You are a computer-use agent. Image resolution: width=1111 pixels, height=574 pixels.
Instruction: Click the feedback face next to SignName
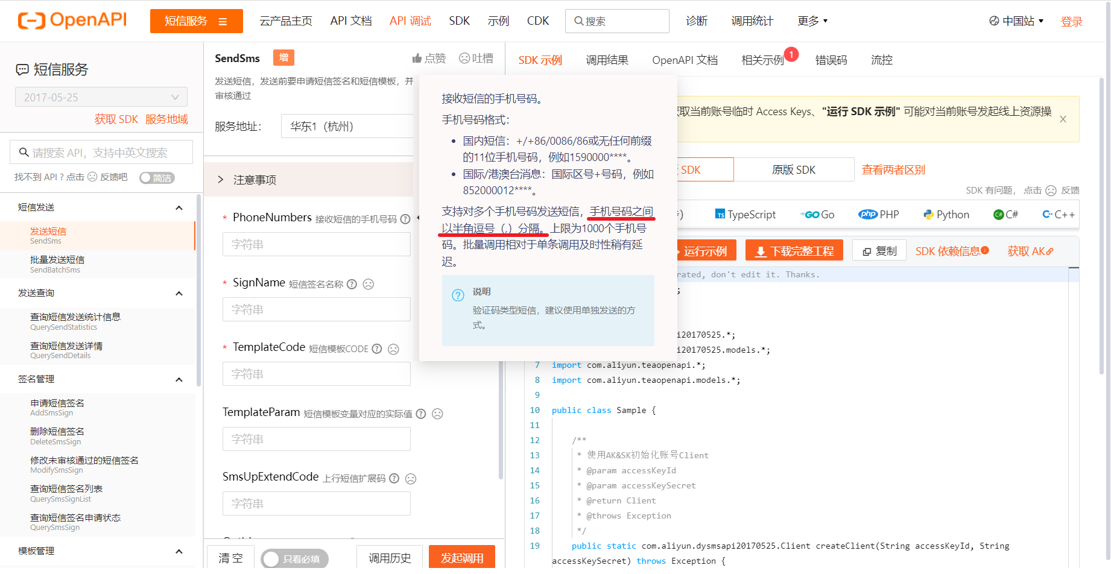[x=369, y=284]
